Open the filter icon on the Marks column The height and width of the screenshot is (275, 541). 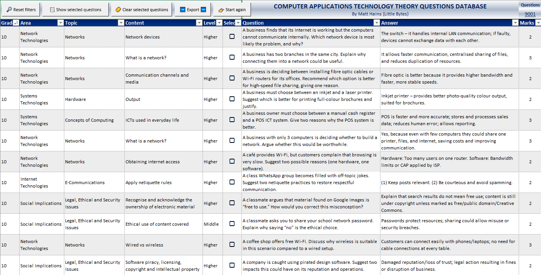tap(539, 23)
